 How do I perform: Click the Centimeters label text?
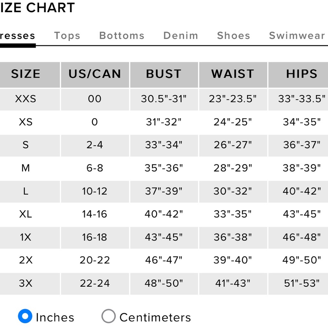tap(155, 317)
